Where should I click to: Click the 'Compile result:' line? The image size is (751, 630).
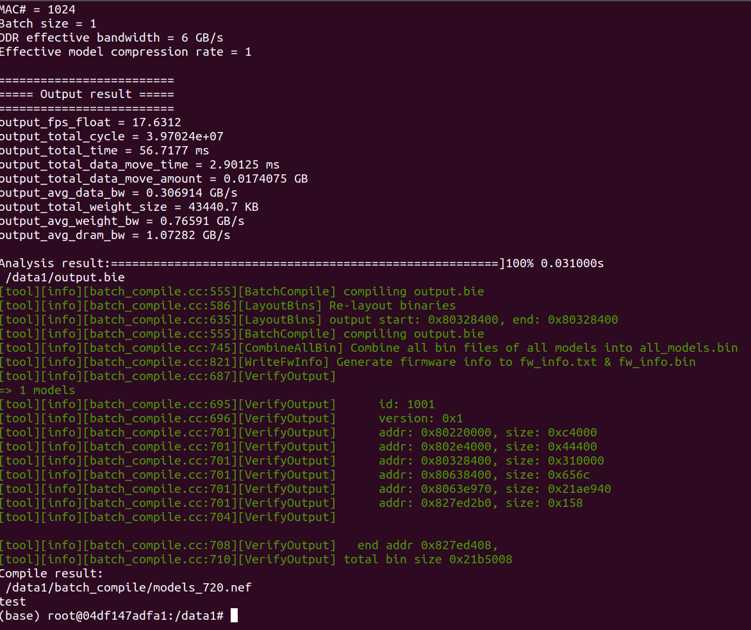(x=51, y=574)
